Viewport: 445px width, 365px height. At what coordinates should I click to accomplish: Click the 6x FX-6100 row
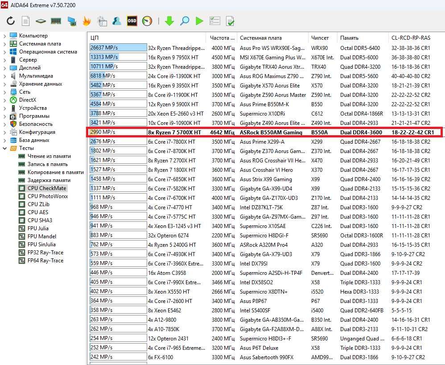point(266,357)
